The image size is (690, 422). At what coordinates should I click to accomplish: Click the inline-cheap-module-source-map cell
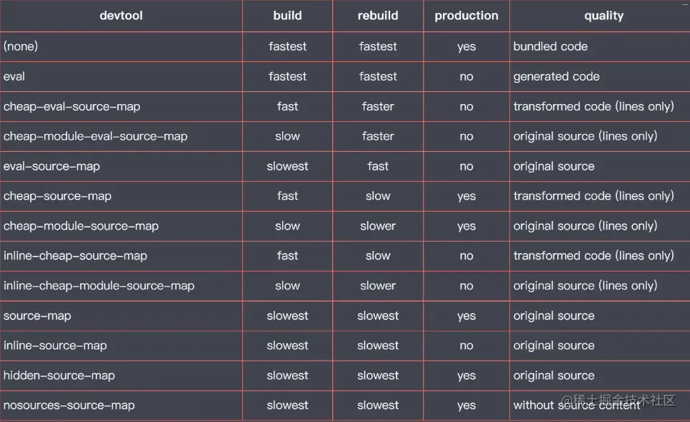tap(99, 286)
